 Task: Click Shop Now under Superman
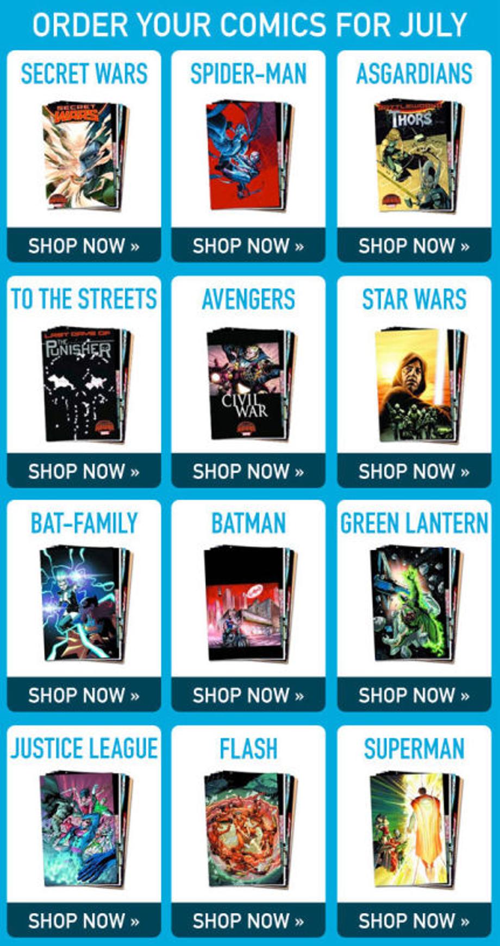414,920
